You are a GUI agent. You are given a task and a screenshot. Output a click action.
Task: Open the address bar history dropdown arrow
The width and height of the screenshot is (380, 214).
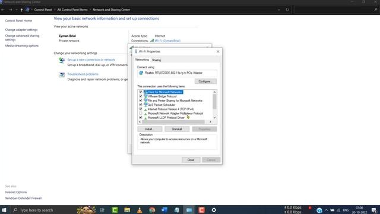coord(279,10)
